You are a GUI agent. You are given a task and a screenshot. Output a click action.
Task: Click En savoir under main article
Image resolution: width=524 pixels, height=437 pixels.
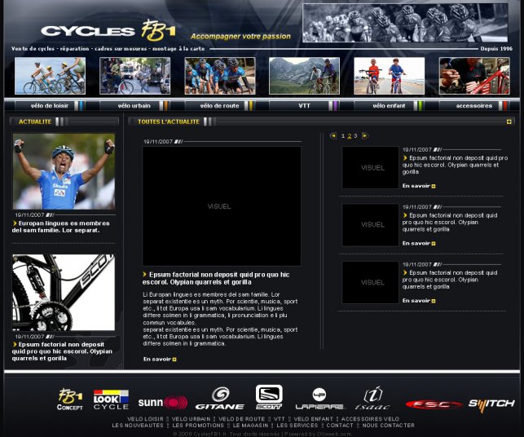[x=160, y=359]
